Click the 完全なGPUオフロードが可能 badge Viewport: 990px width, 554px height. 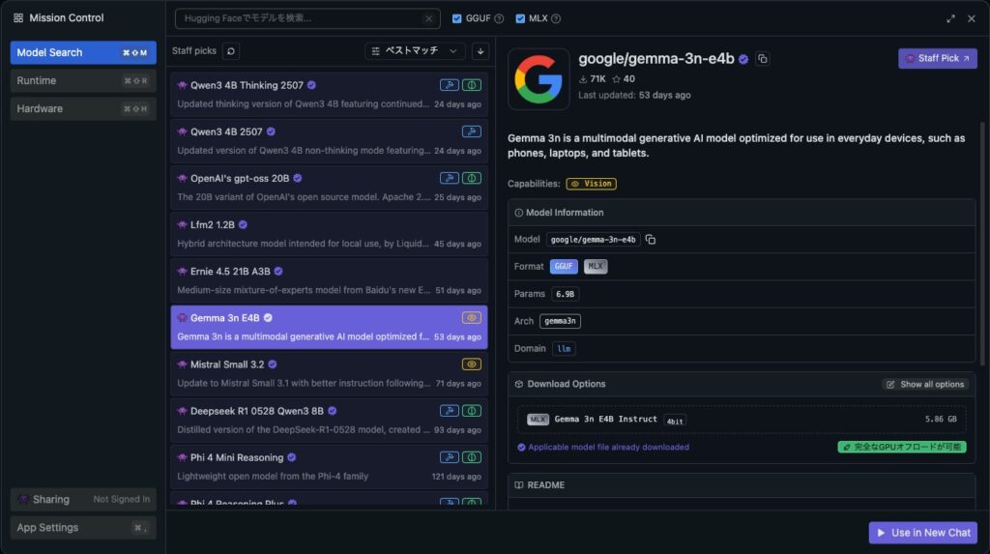tap(902, 448)
